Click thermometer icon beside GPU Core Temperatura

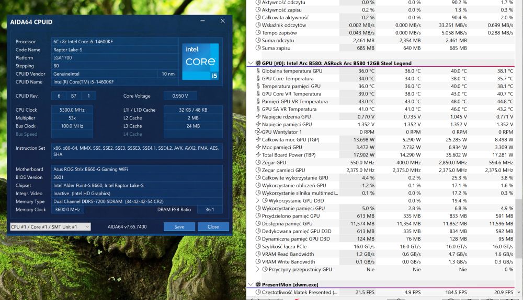258,79
